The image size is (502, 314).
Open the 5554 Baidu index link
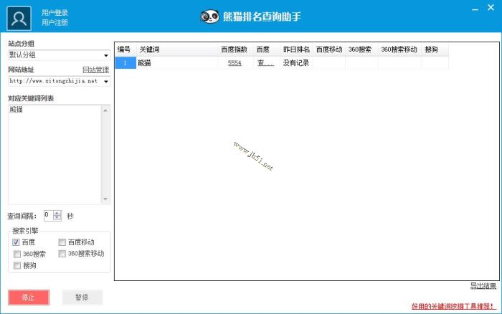point(235,63)
